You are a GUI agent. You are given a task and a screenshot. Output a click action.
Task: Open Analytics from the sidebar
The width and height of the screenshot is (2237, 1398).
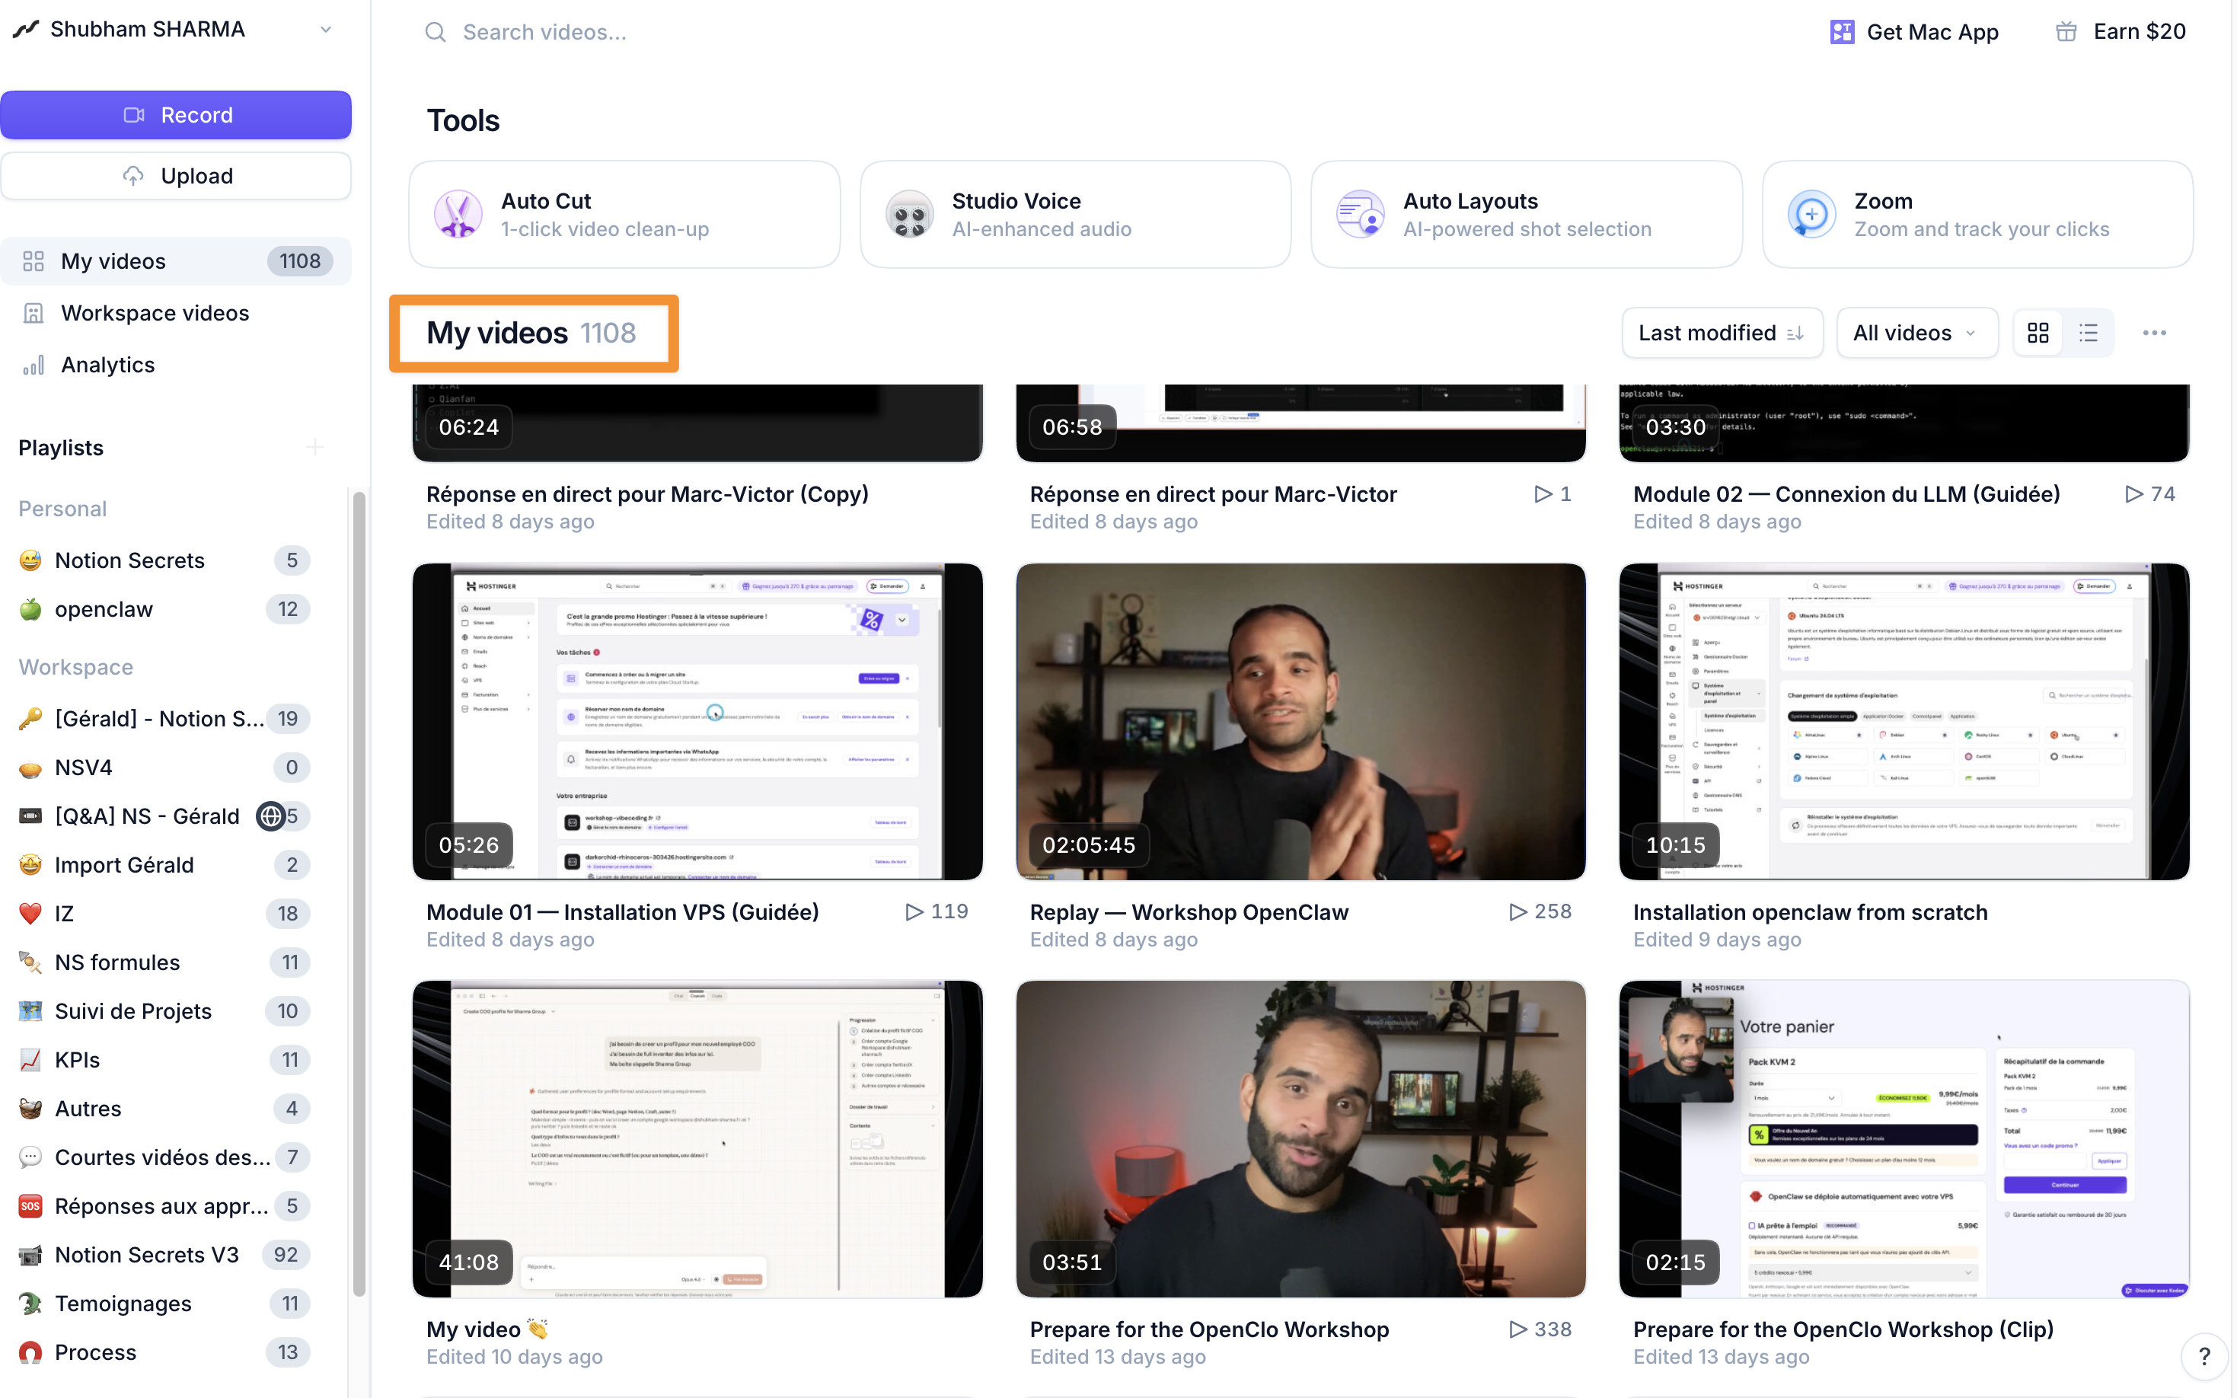point(107,364)
